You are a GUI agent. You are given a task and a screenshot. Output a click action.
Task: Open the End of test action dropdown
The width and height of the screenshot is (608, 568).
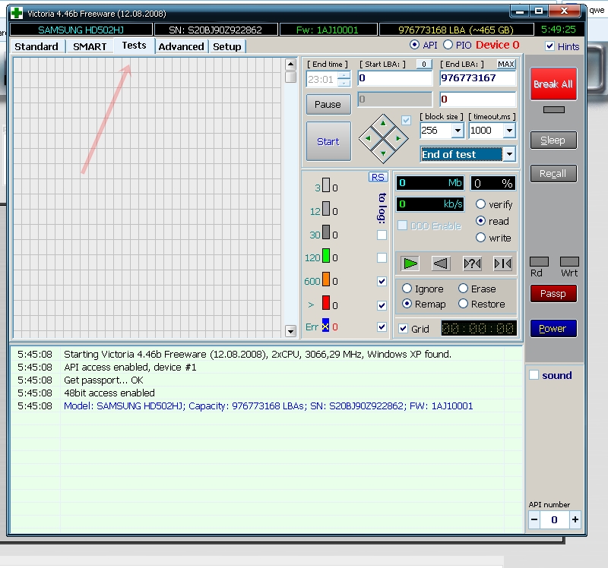(x=508, y=154)
